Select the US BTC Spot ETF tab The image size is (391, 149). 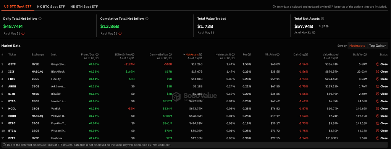(18, 6)
